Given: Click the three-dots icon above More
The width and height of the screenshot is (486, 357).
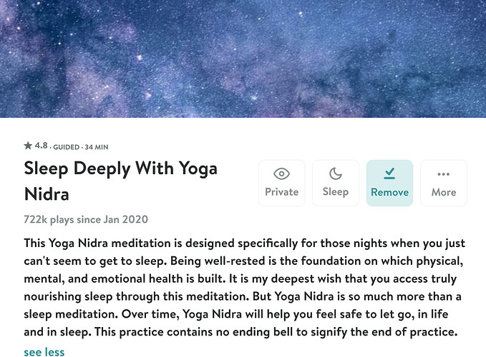Looking at the screenshot, I should (443, 174).
